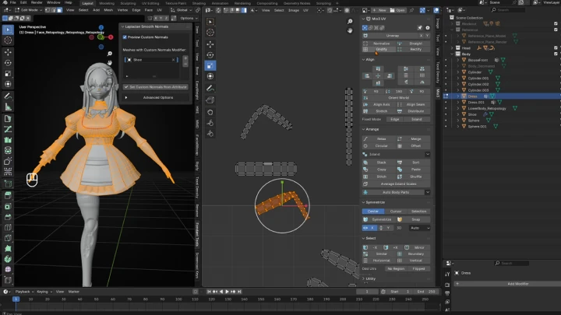Select Center symmetrize origin option
561x315 pixels.
coord(372,211)
